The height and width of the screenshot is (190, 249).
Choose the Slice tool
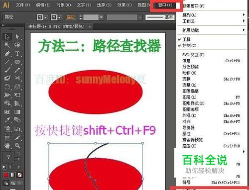click(x=17, y=137)
